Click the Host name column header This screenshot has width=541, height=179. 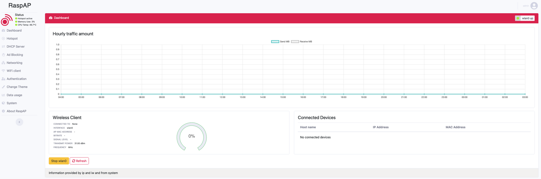coord(308,127)
